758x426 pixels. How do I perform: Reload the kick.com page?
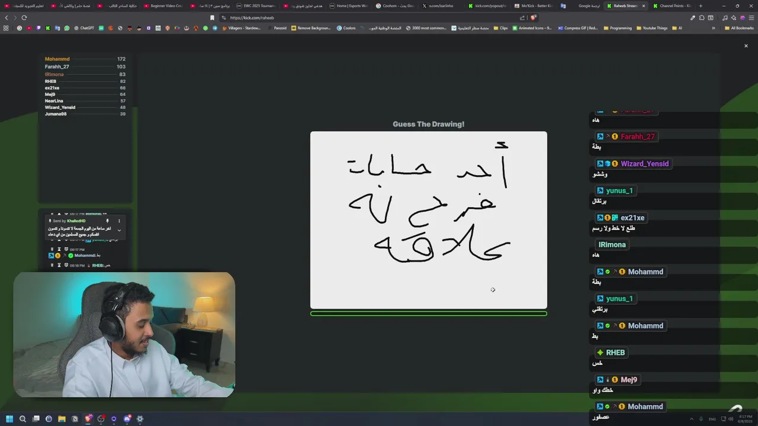[x=24, y=18]
